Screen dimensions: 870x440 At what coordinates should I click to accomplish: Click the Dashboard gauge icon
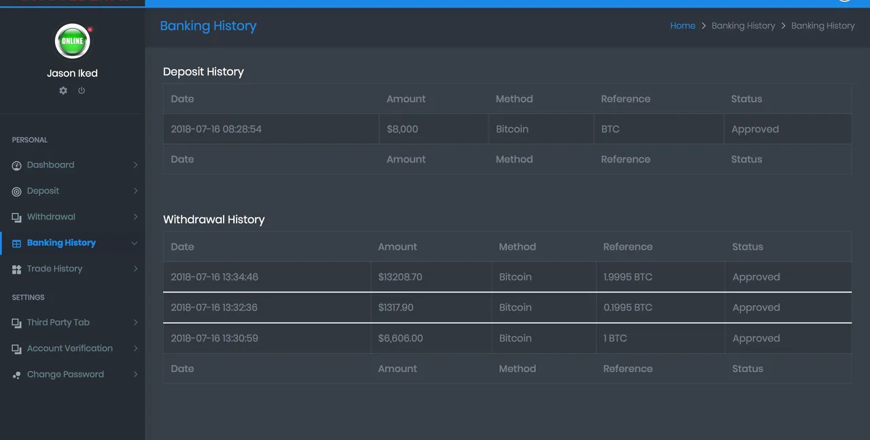click(x=17, y=165)
